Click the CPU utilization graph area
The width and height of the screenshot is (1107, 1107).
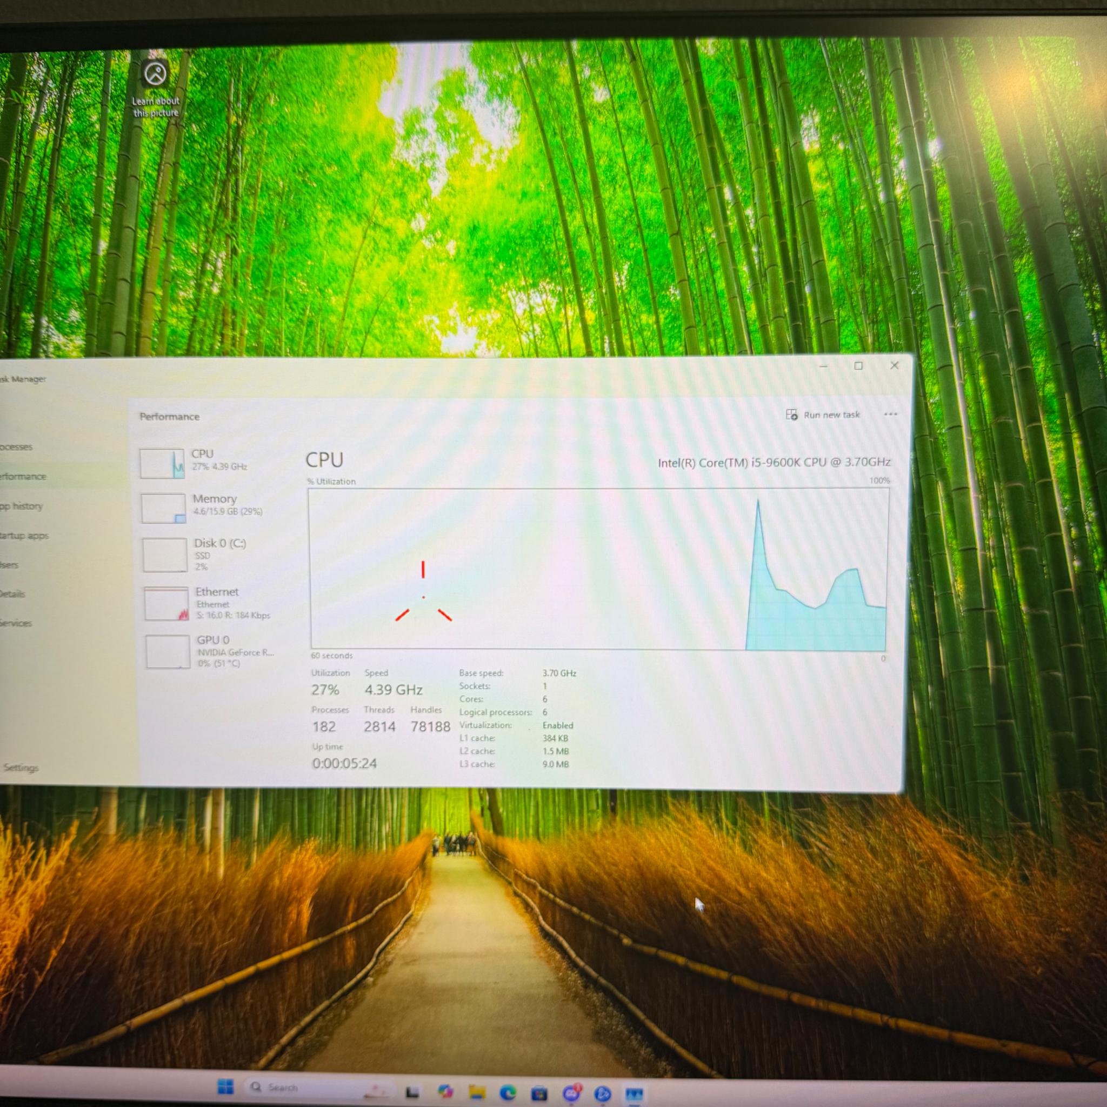tap(599, 569)
